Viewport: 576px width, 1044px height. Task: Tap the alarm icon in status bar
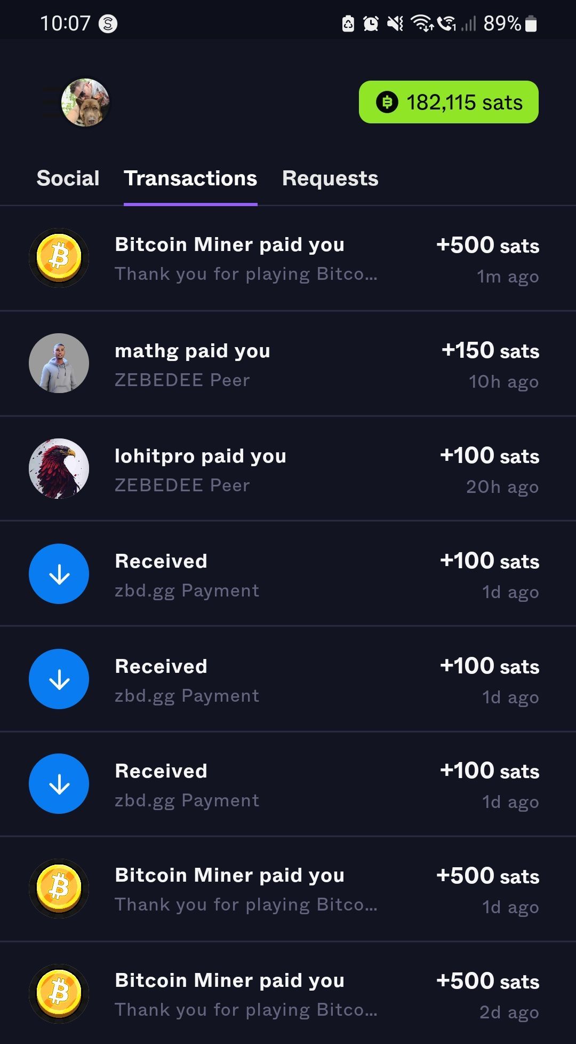coord(371,23)
